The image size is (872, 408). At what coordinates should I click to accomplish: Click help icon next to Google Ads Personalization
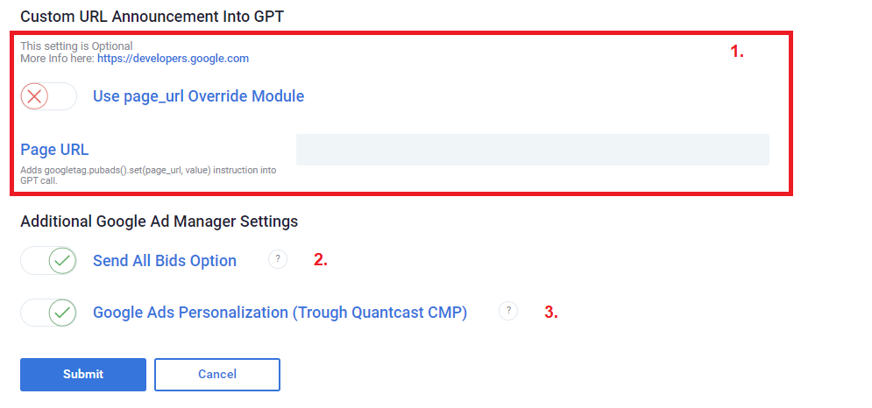click(508, 311)
